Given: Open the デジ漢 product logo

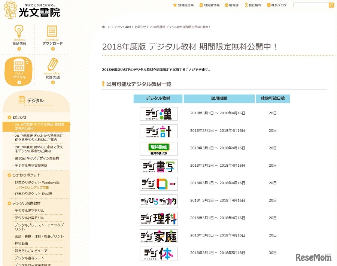Looking at the screenshot, I should [x=158, y=113].
